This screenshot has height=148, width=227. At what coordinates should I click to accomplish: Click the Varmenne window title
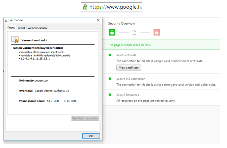click(16, 20)
